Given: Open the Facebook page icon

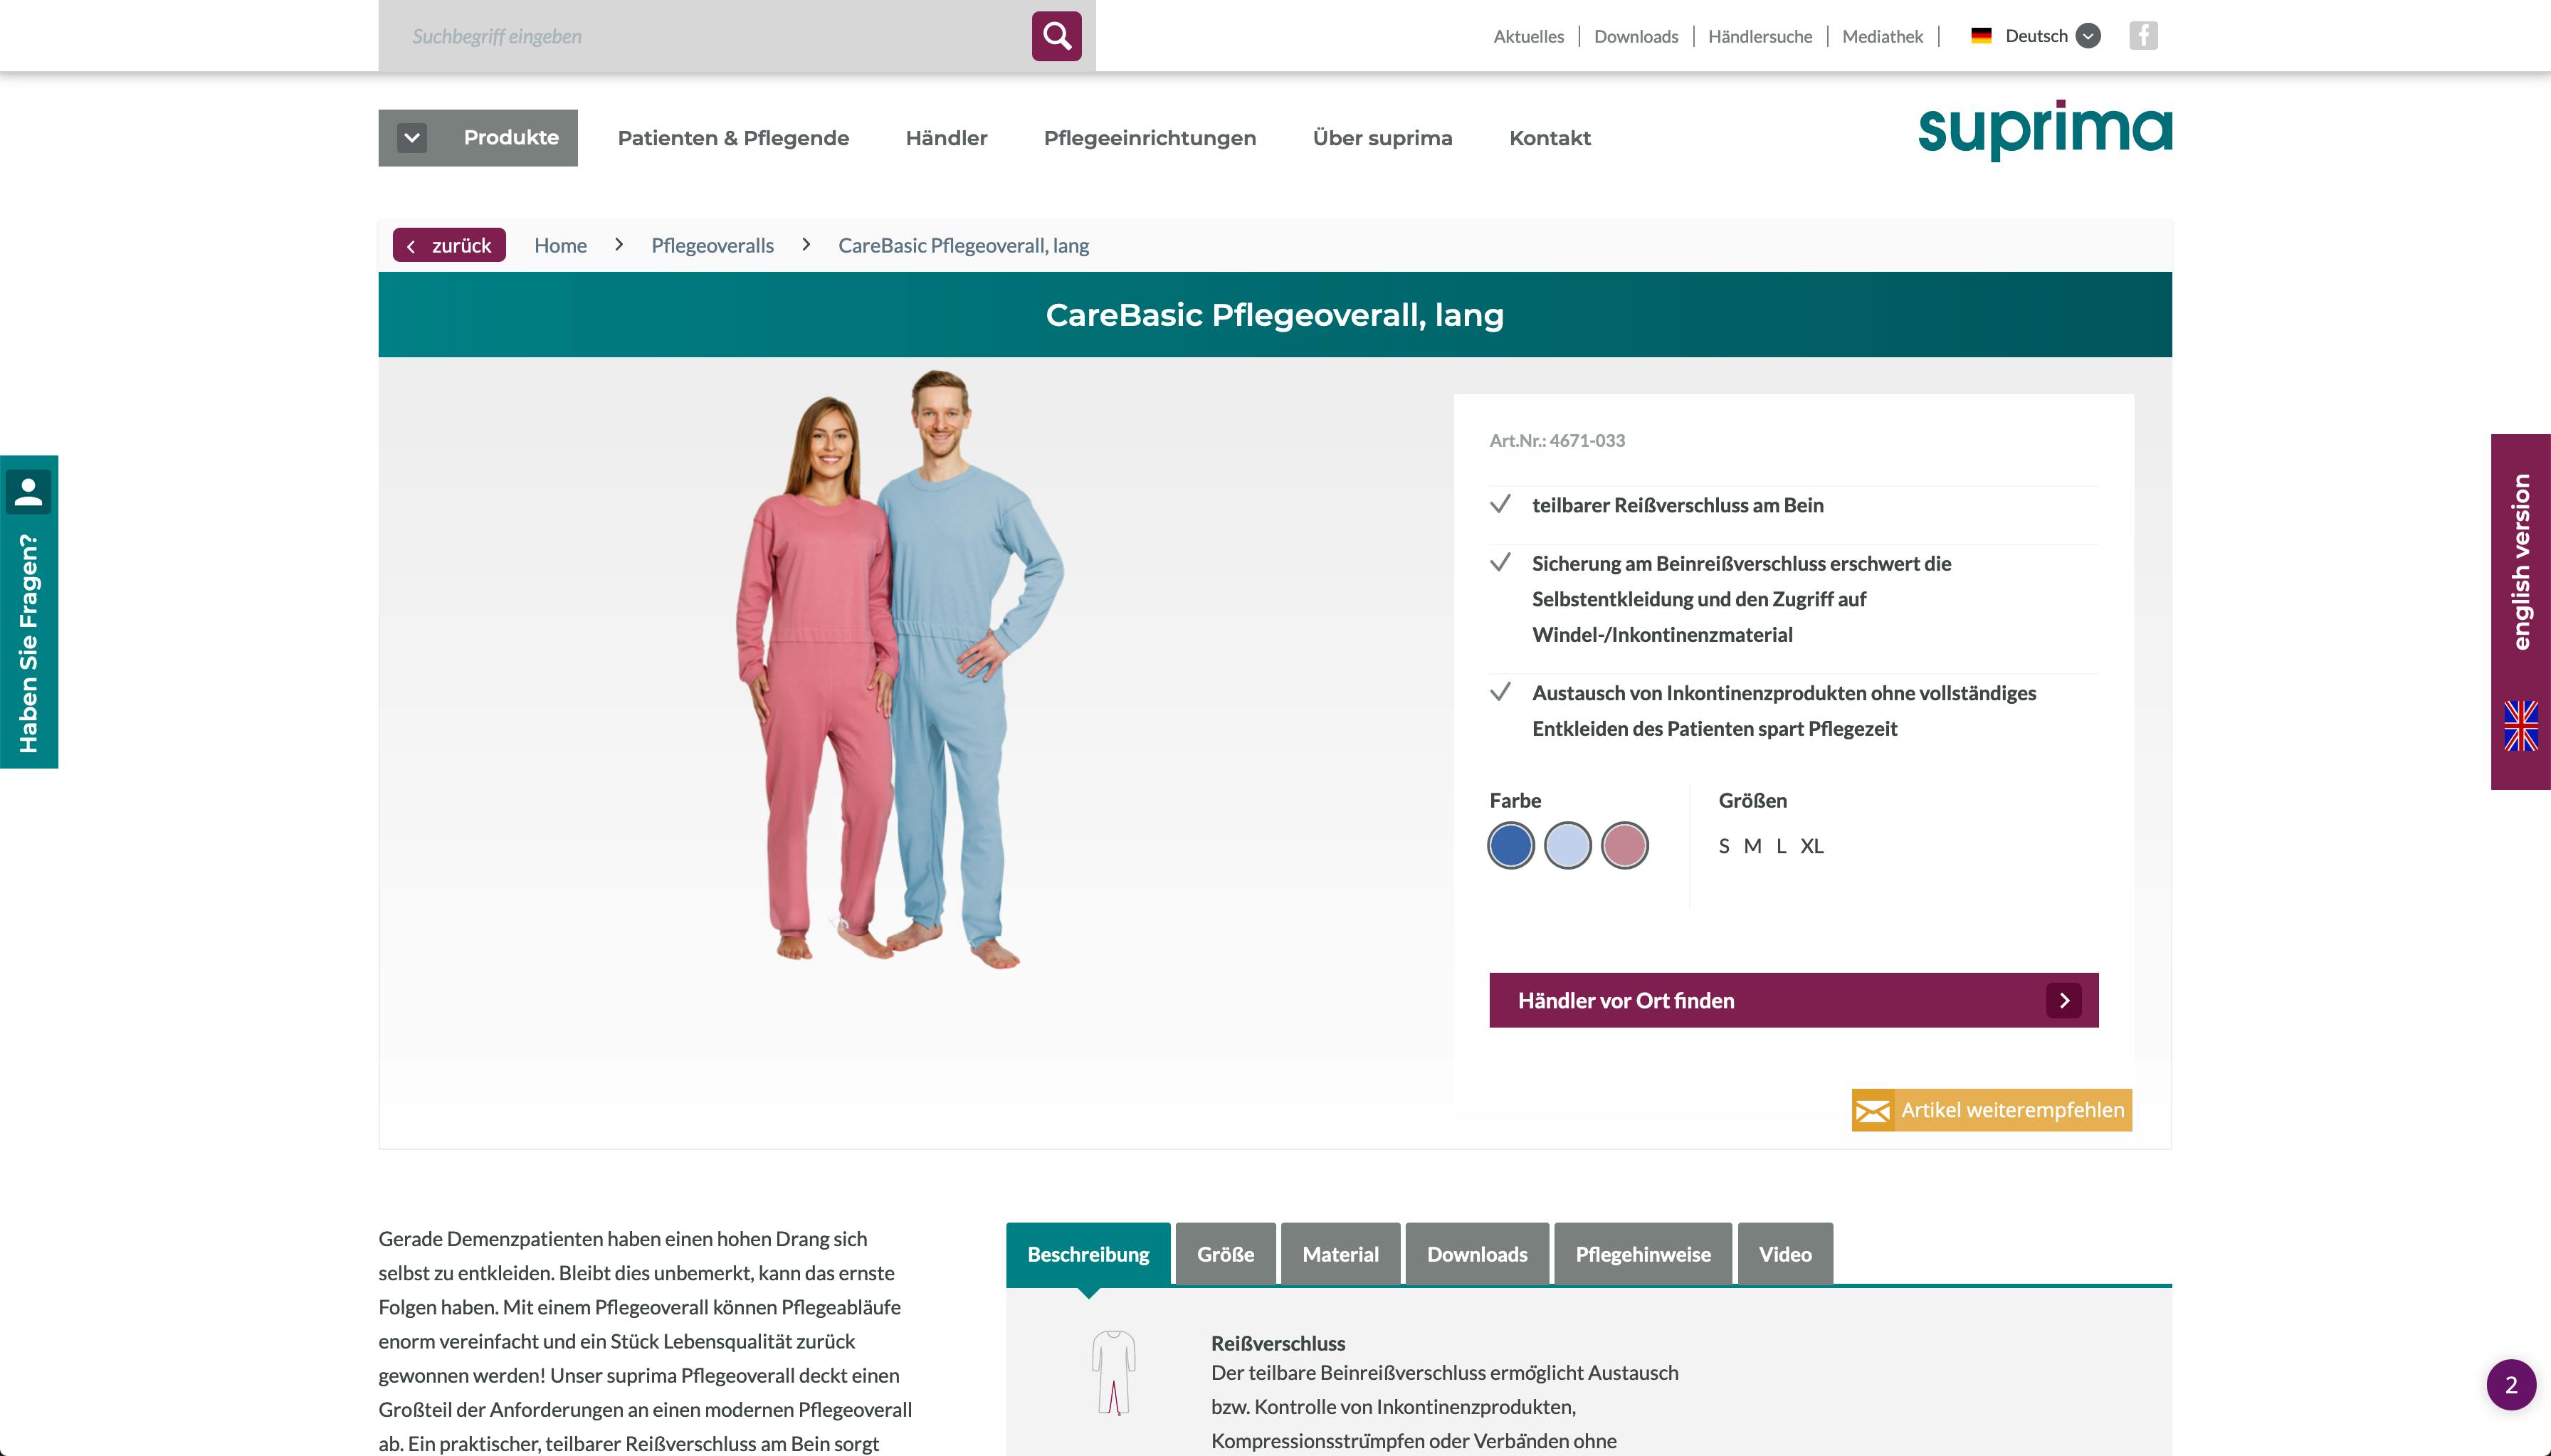Looking at the screenshot, I should 2143,36.
